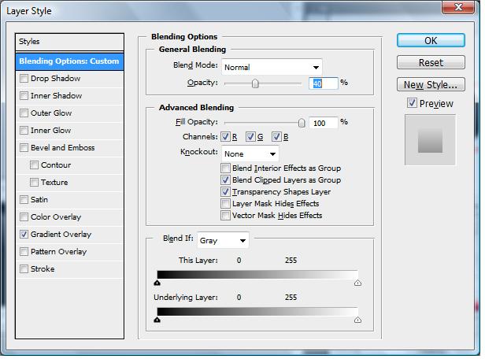The image size is (485, 359).
Task: Click the This Layer gradient bar
Action: [x=257, y=275]
